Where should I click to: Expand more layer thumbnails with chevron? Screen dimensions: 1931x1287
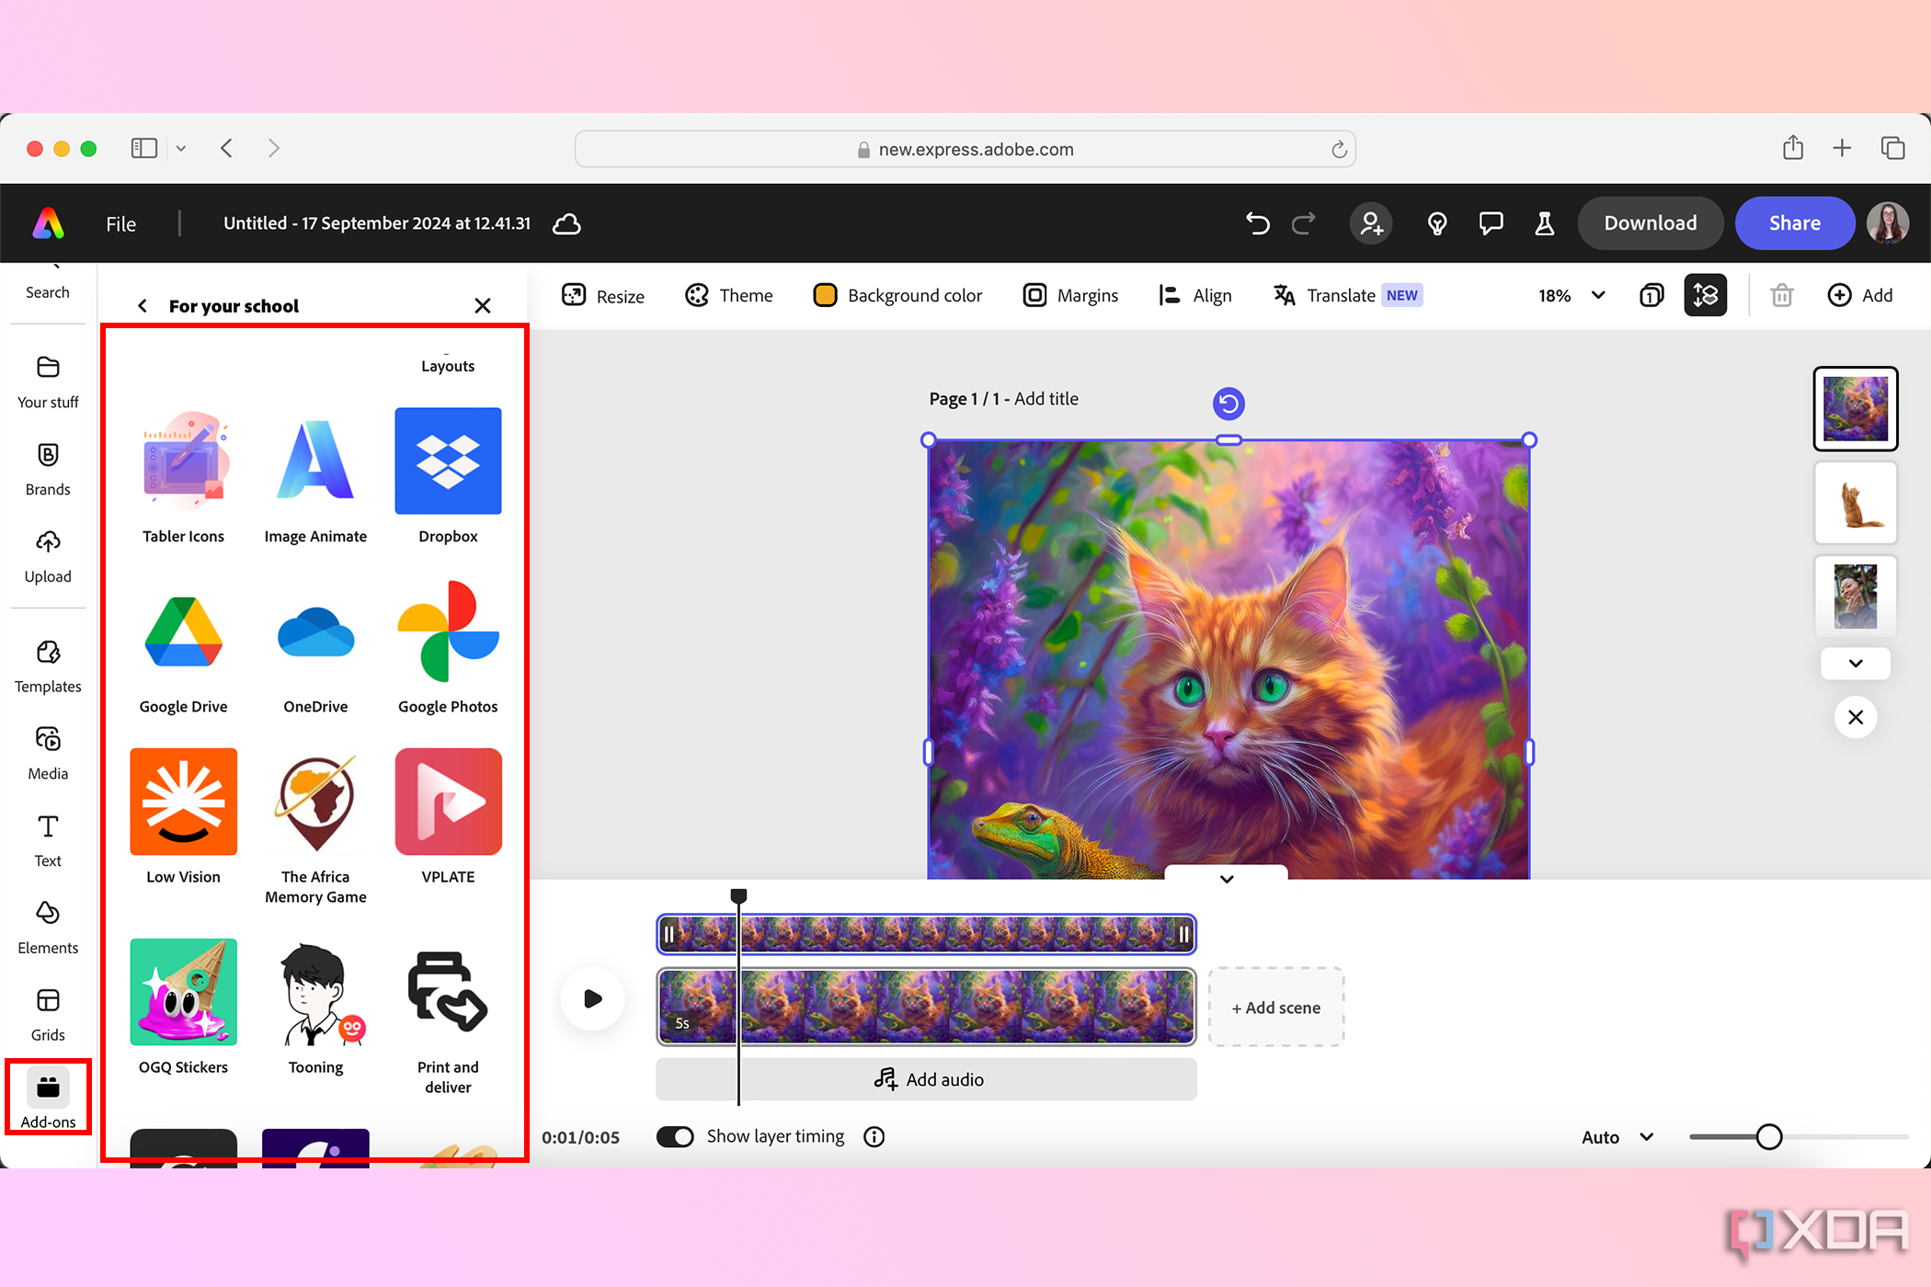click(1856, 663)
